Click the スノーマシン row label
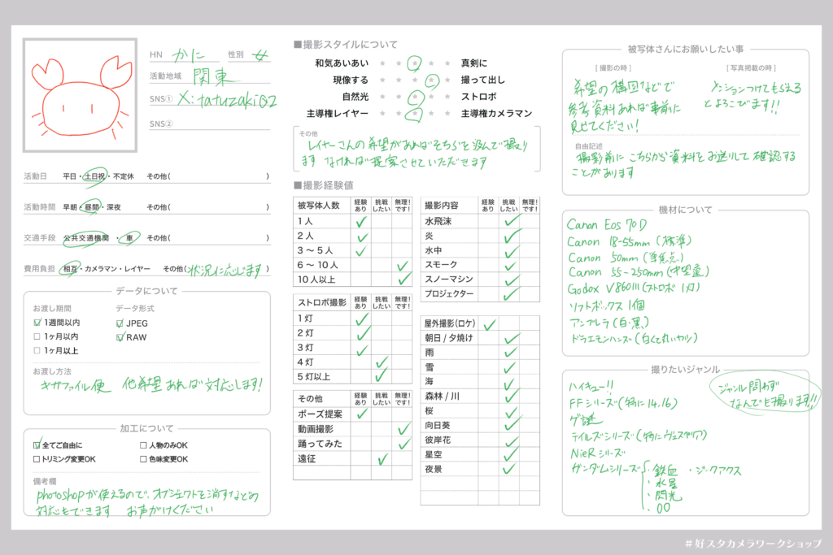This screenshot has width=833, height=555. [x=449, y=279]
